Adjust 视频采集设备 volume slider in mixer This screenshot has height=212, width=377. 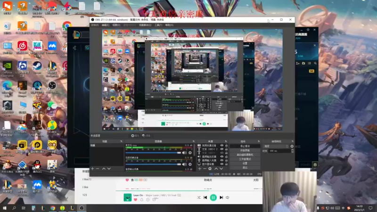click(153, 164)
